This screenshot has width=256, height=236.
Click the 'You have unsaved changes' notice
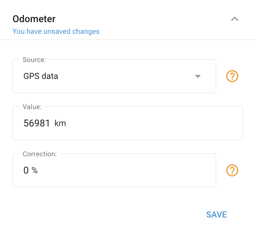click(x=56, y=31)
